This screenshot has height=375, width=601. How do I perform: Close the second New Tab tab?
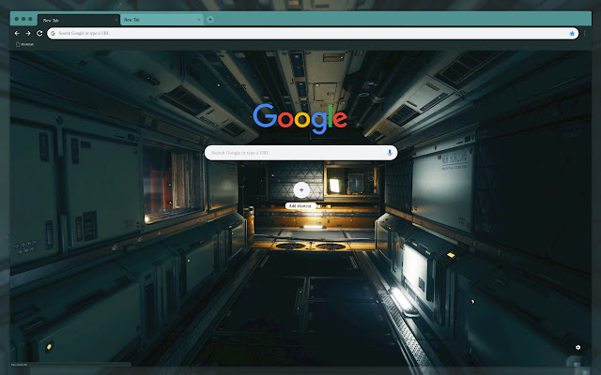(x=199, y=20)
